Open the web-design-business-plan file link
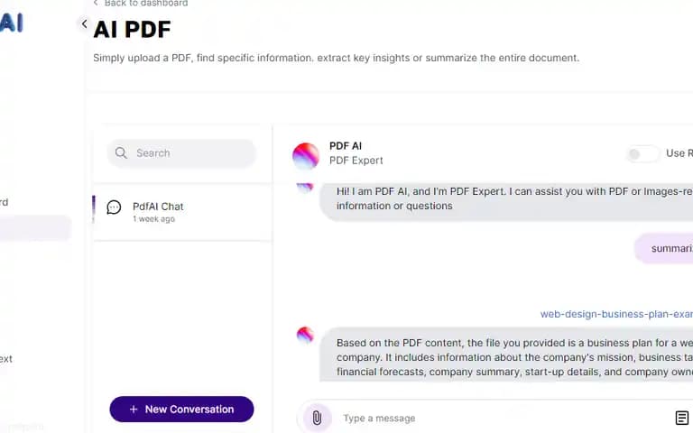 [616, 314]
